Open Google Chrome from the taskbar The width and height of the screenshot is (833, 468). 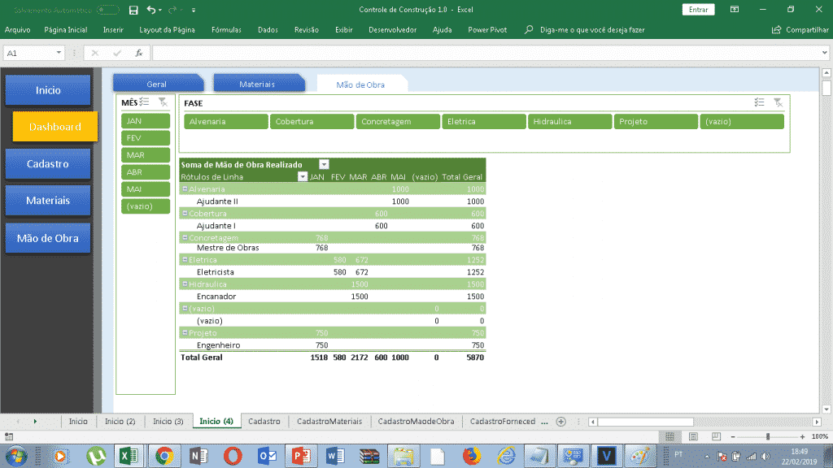164,456
